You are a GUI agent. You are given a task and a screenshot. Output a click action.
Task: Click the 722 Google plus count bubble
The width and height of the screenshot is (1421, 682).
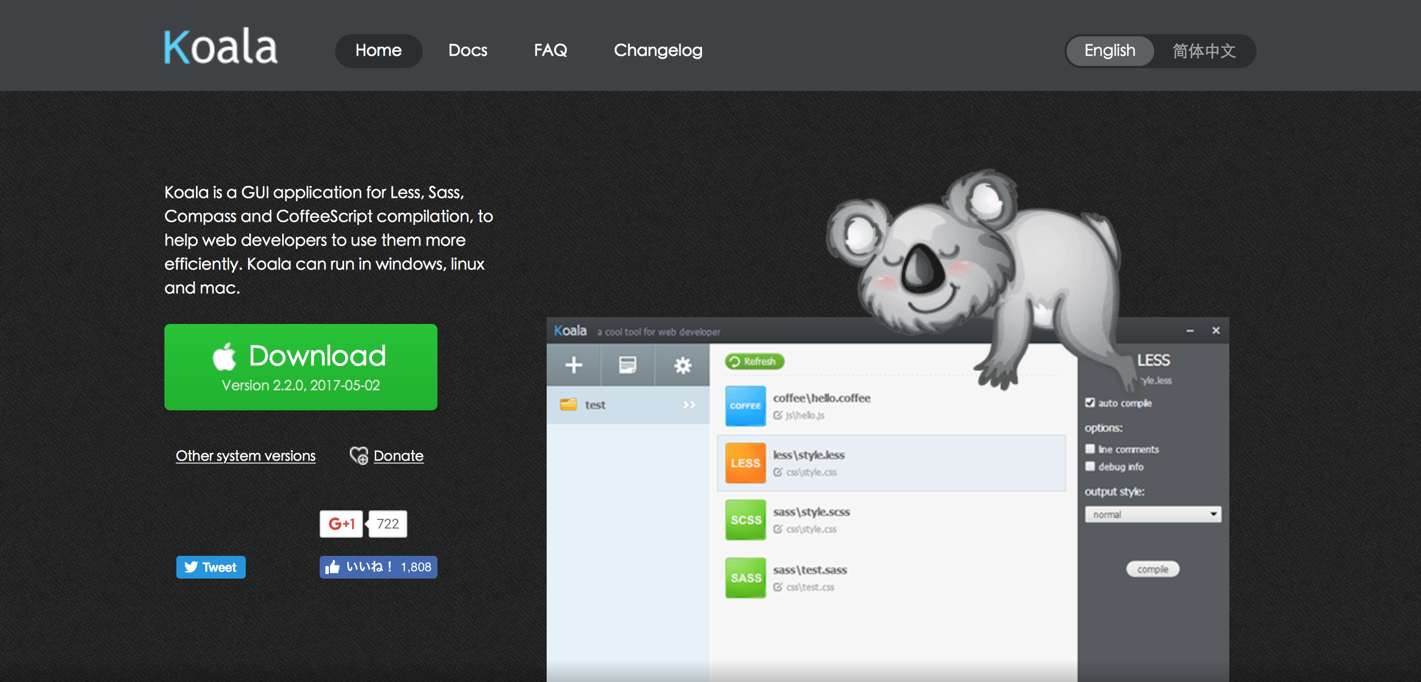pyautogui.click(x=388, y=523)
